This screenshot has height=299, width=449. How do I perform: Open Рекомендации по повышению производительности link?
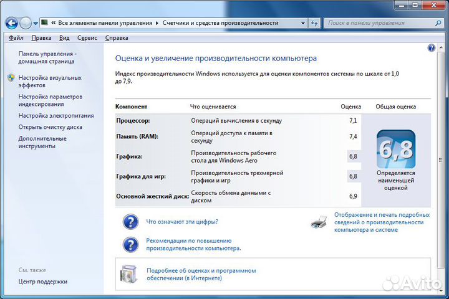193,245
